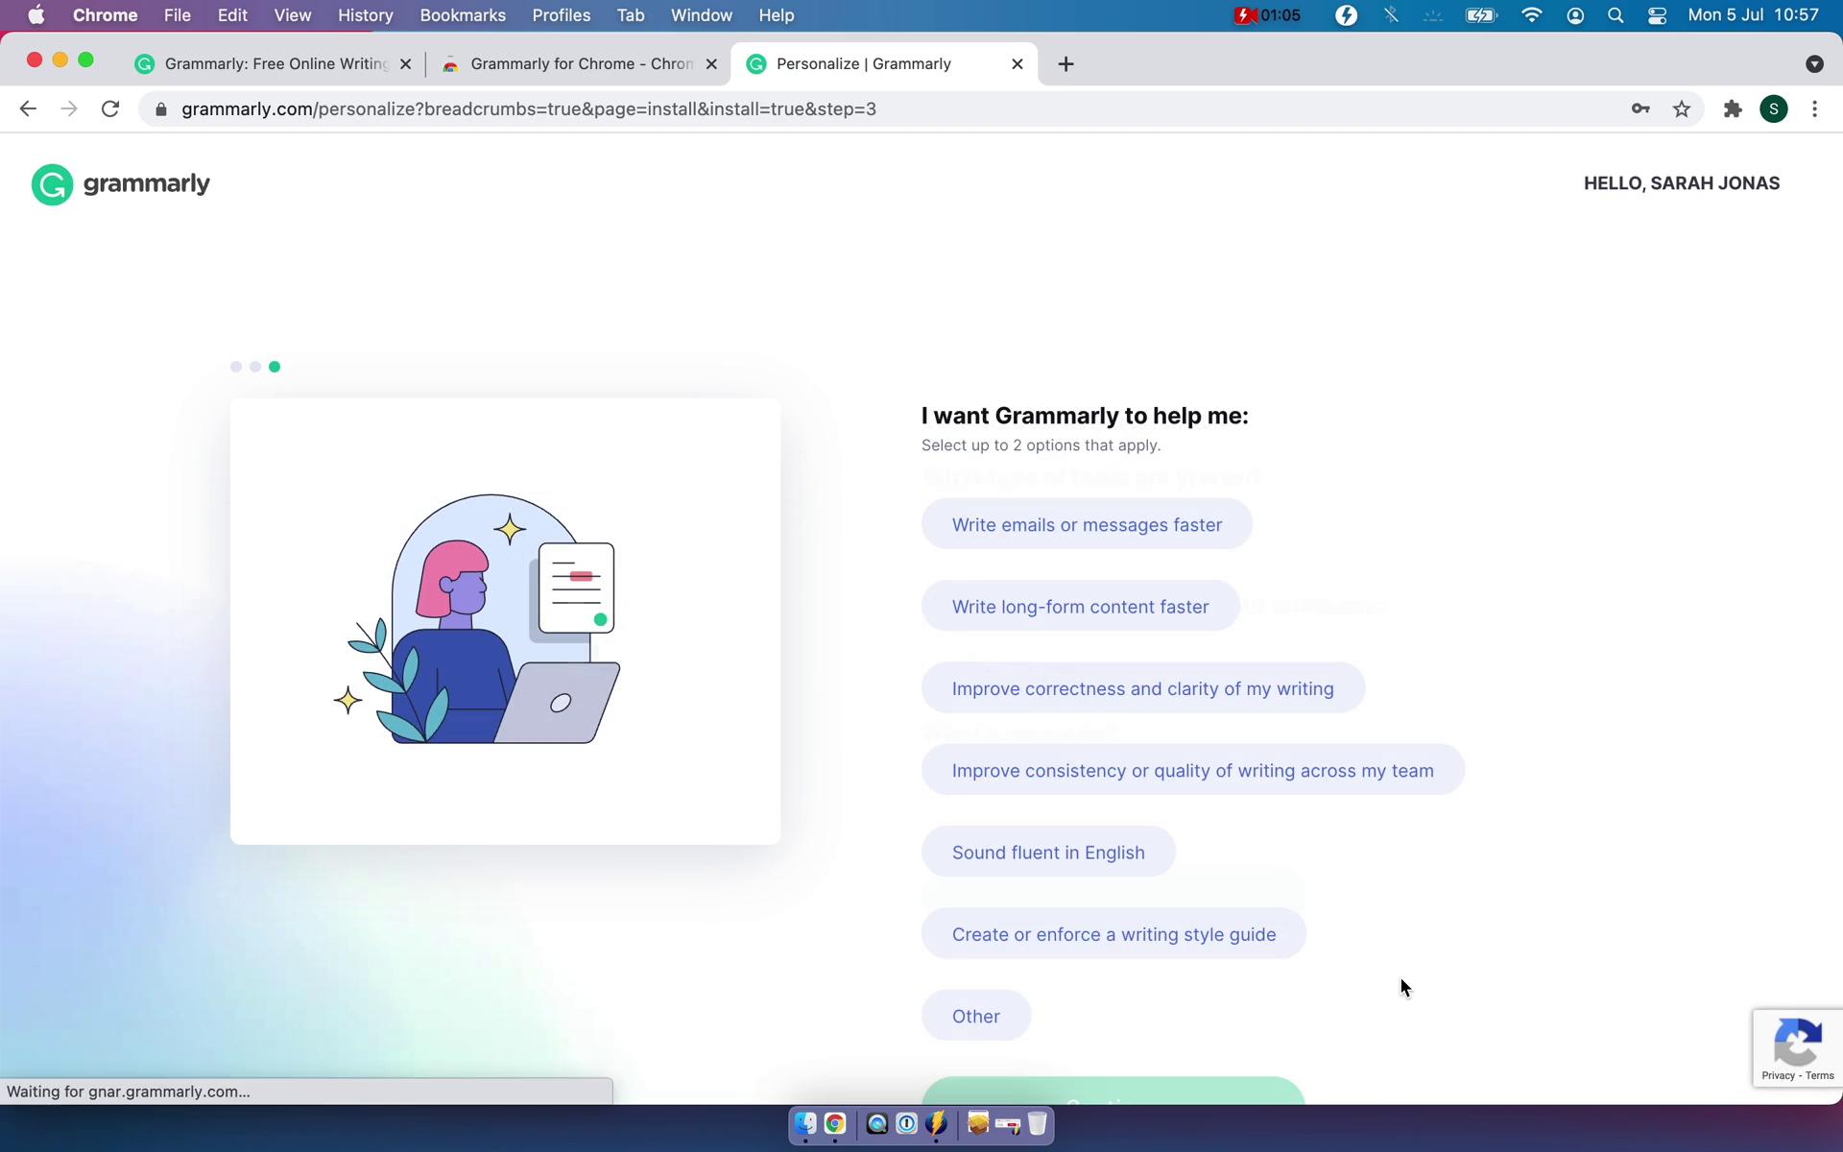Open Trash in the Dock
1843x1152 pixels.
[1037, 1123]
